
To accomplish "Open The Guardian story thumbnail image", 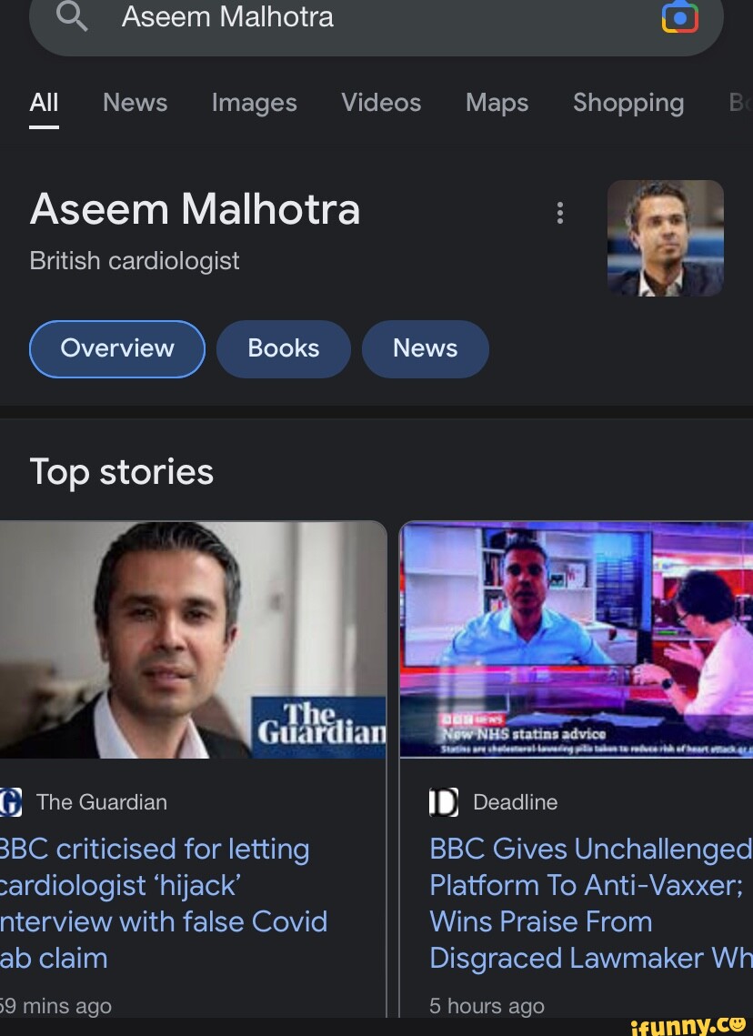I will pyautogui.click(x=193, y=639).
